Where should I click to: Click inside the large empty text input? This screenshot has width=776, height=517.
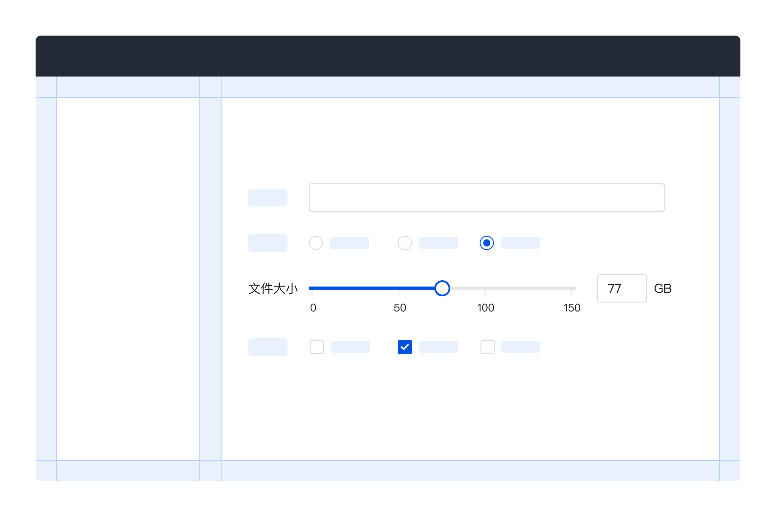pos(486,197)
